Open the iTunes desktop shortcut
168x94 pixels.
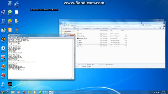(x=10, y=3)
